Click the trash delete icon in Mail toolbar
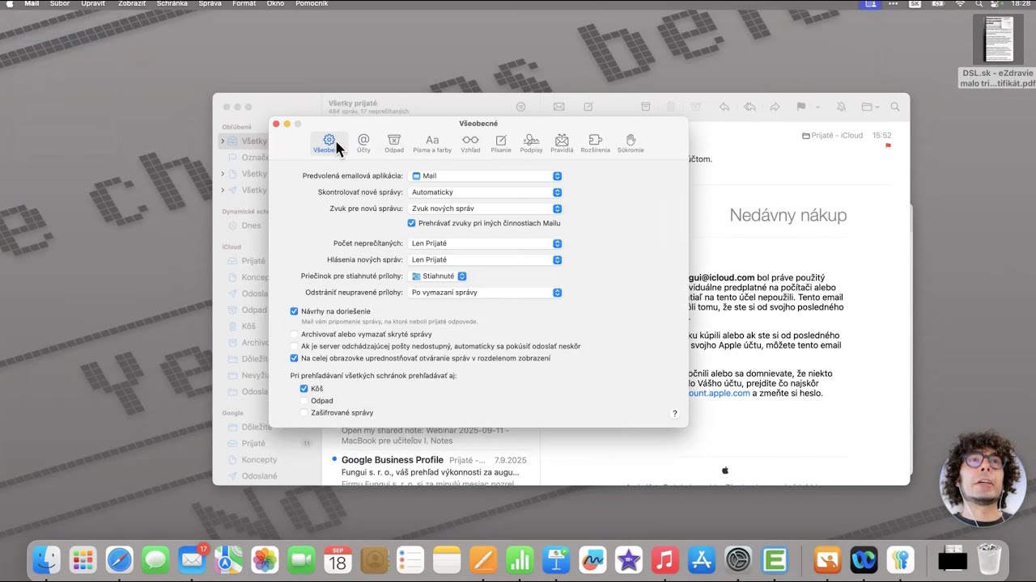The height and width of the screenshot is (582, 1036). pyautogui.click(x=671, y=107)
